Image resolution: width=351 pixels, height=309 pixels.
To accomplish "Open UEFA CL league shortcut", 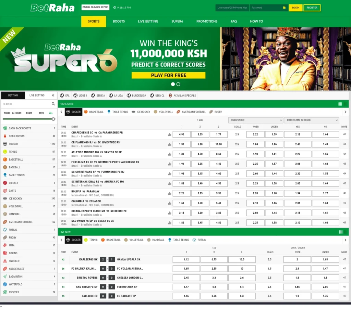I will (x=157, y=95).
